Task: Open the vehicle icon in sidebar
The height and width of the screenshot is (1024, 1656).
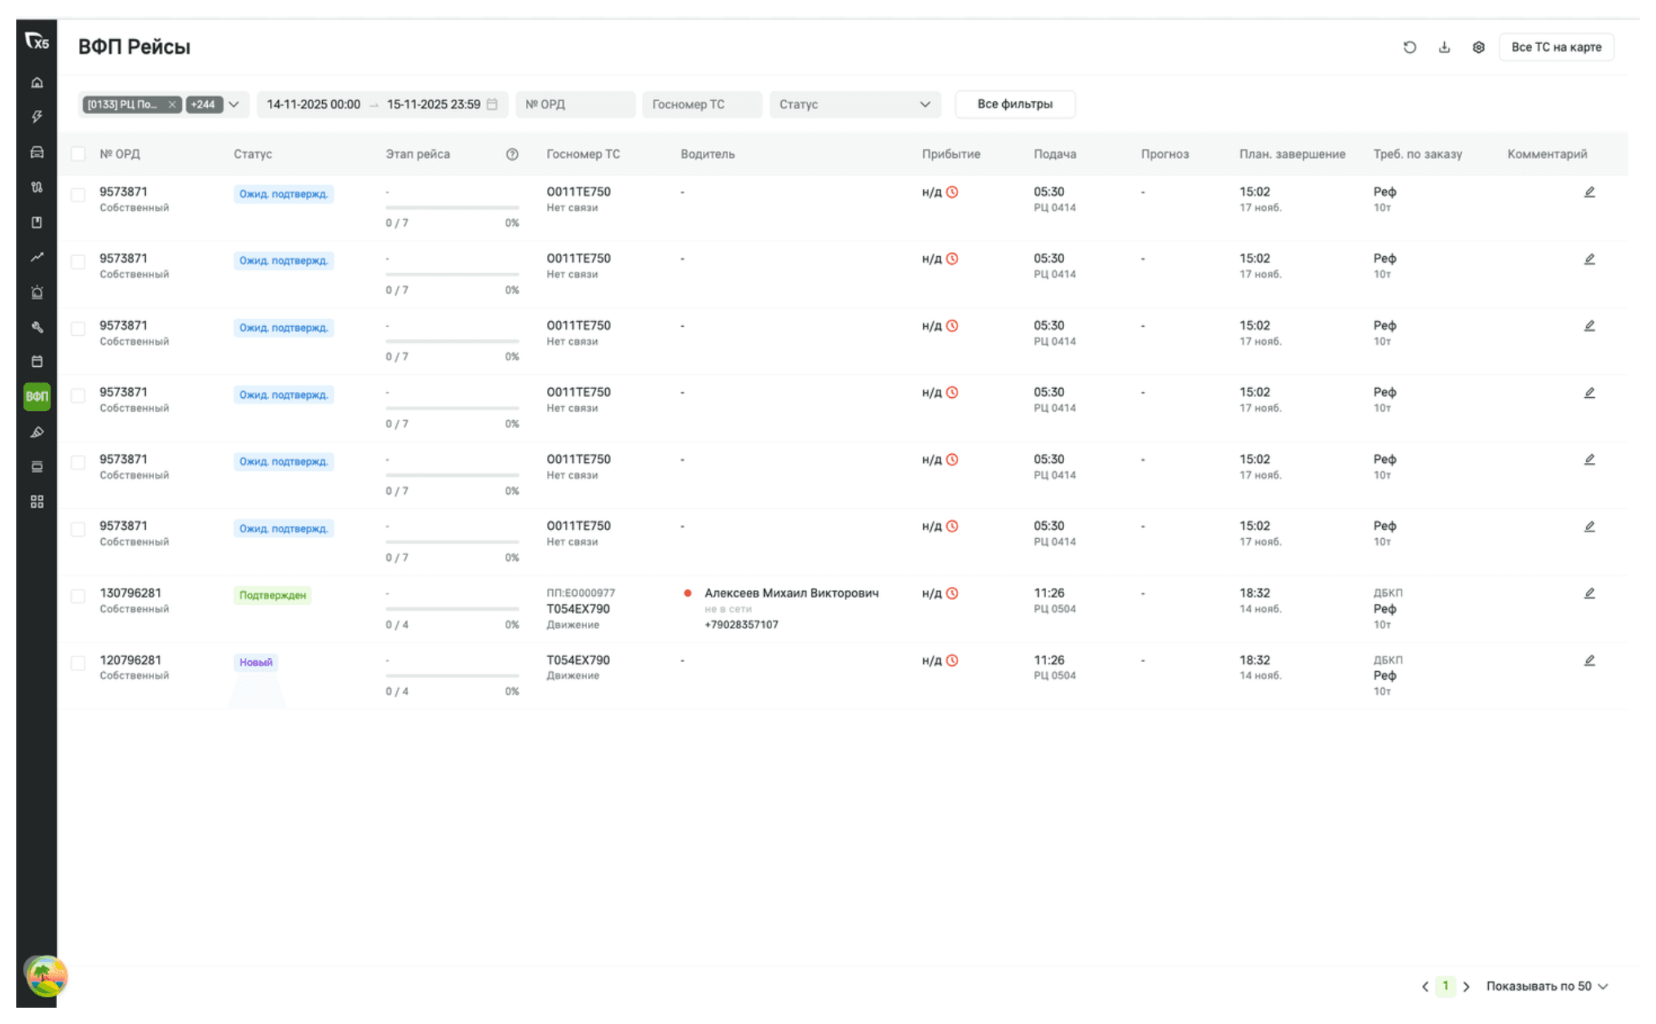Action: 37,152
